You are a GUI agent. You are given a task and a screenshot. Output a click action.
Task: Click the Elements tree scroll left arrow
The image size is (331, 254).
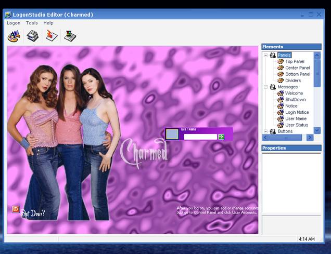265,138
